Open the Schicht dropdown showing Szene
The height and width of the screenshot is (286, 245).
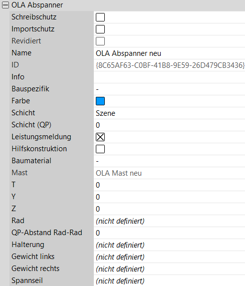[x=169, y=113]
